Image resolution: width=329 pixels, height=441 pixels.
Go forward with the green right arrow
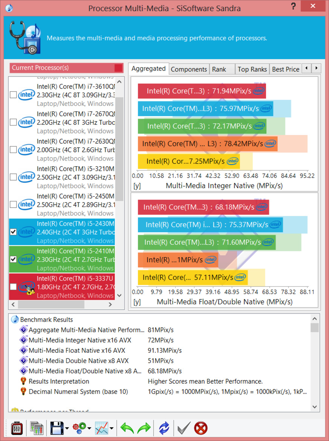click(144, 428)
